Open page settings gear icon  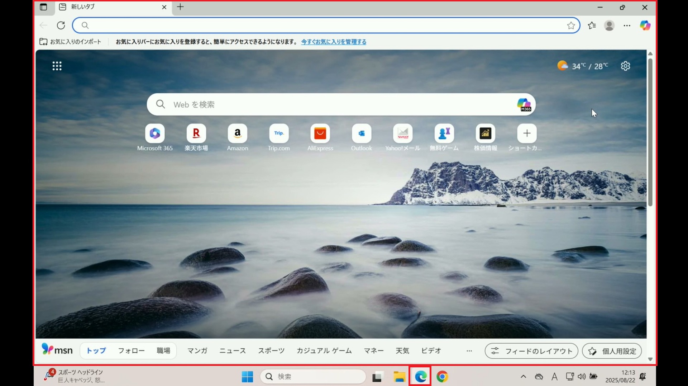pyautogui.click(x=625, y=66)
